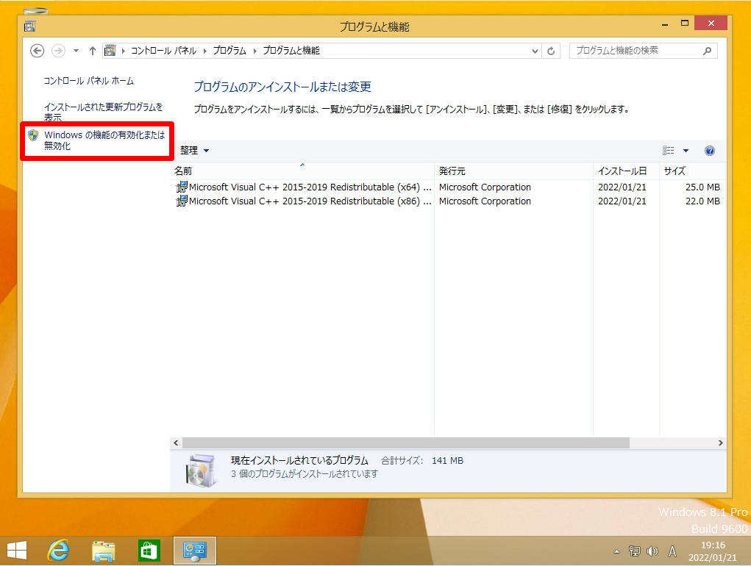Click the 25.0 MB size value
Viewport: 751px width, 566px height.
pyautogui.click(x=702, y=187)
